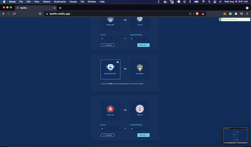The image size is (251, 147).
Task: Select the Taipower team card
Action: pos(140,111)
